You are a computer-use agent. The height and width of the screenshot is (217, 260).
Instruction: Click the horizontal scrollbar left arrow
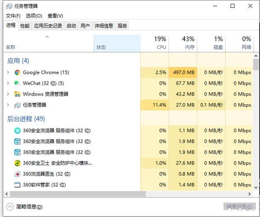pos(7,194)
